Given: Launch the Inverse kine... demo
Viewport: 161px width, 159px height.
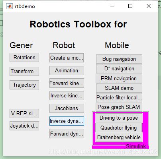Looking at the screenshot, I should (x=67, y=95).
